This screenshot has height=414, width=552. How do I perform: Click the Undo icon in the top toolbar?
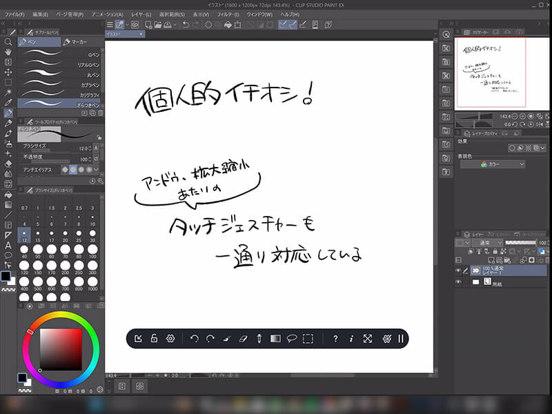pos(186,24)
